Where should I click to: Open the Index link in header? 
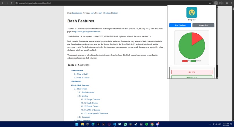click(114, 13)
